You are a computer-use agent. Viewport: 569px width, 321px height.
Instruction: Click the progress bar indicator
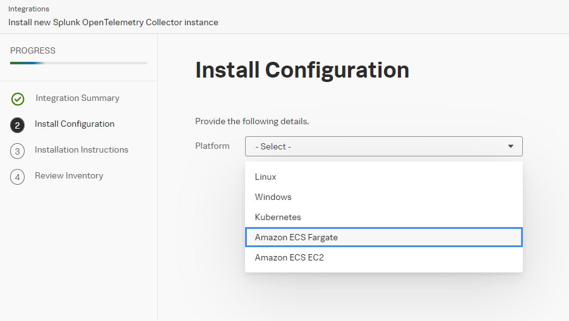point(78,63)
